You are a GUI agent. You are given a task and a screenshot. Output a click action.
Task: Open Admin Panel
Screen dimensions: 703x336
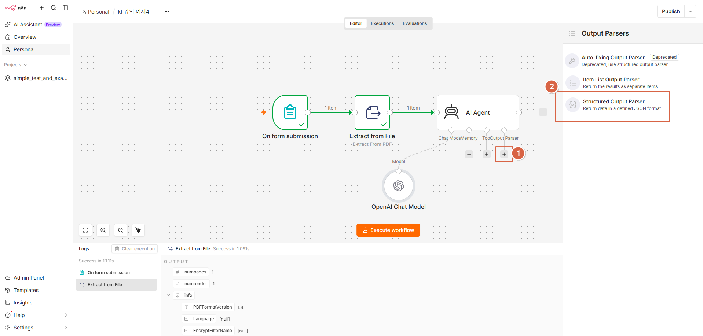36,278
